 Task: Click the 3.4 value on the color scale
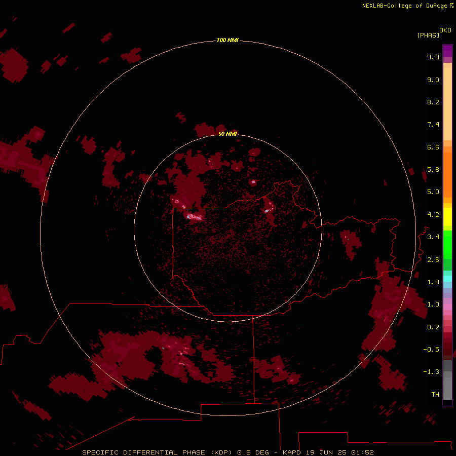[x=433, y=237]
